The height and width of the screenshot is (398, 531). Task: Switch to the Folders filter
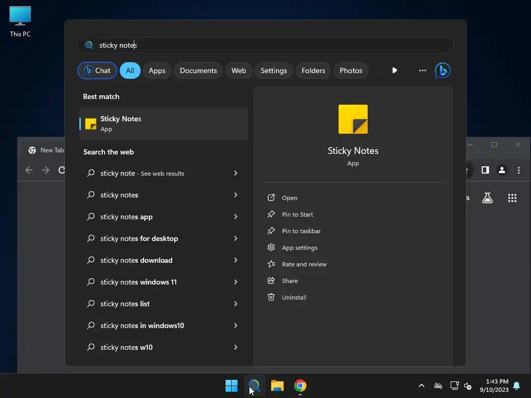point(313,70)
